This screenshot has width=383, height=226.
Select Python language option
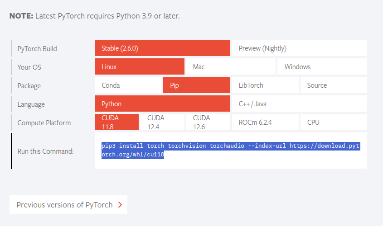coord(162,104)
